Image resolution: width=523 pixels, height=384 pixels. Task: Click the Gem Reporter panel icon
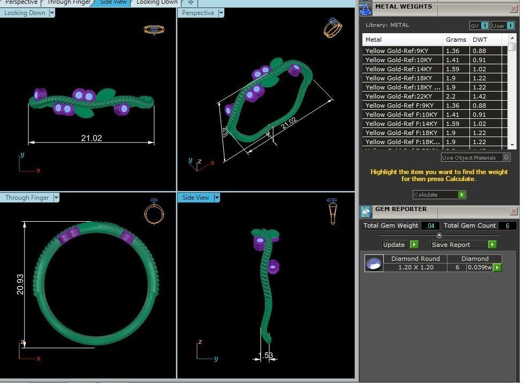(366, 211)
